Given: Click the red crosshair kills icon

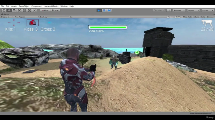Looking at the screenshot, I should point(14,23).
